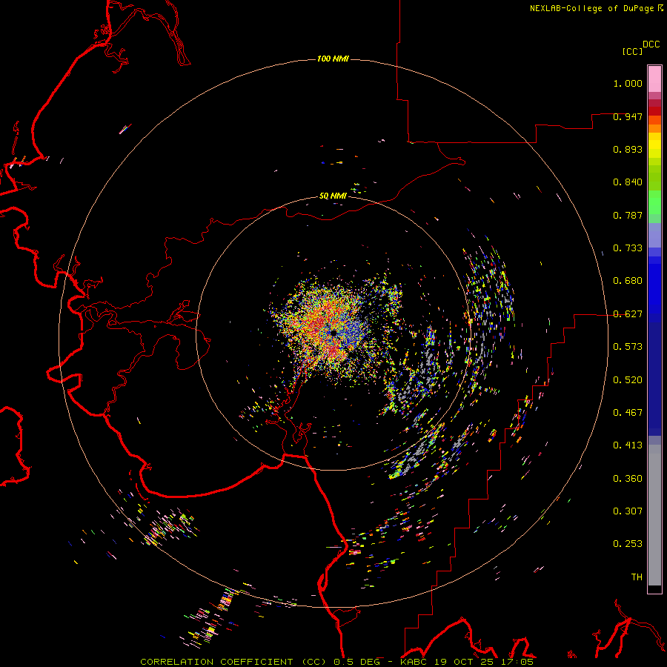This screenshot has height=667, width=667.
Task: Select the 0.413 color scale value
Action: pyautogui.click(x=628, y=445)
